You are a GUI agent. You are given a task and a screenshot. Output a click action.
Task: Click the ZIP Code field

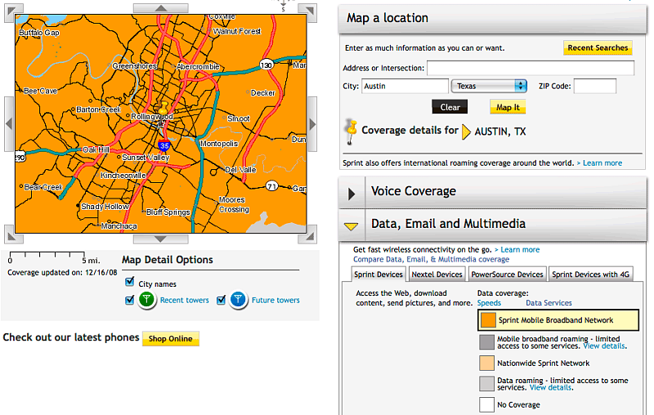coord(595,86)
